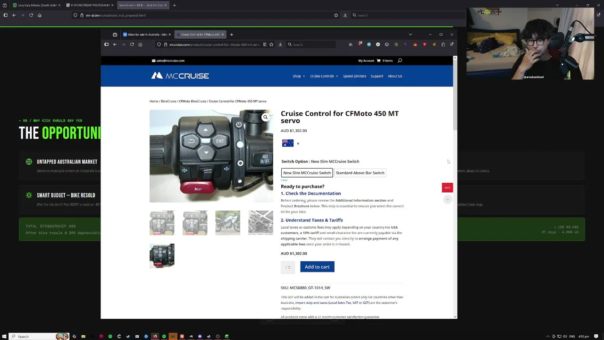
Task: Click the Windows taskbar search box
Action: [39, 336]
